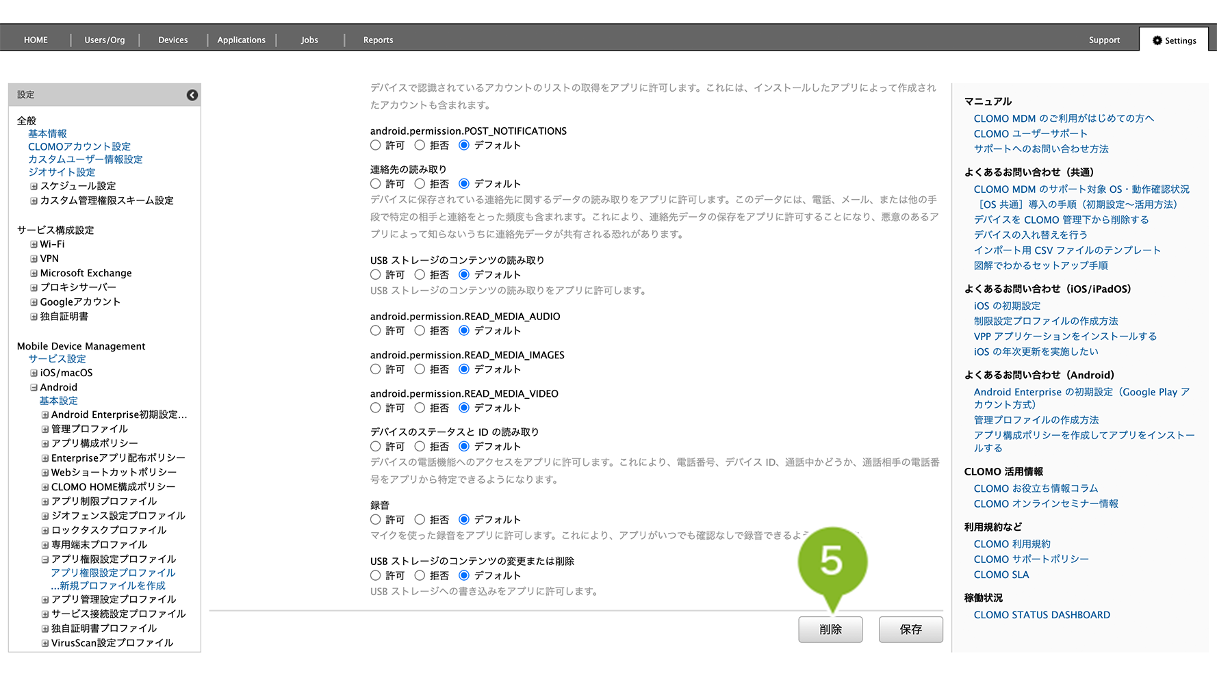Expand the Wi-Fi tree node
Viewport: 1217px width, 684px height.
(x=34, y=244)
